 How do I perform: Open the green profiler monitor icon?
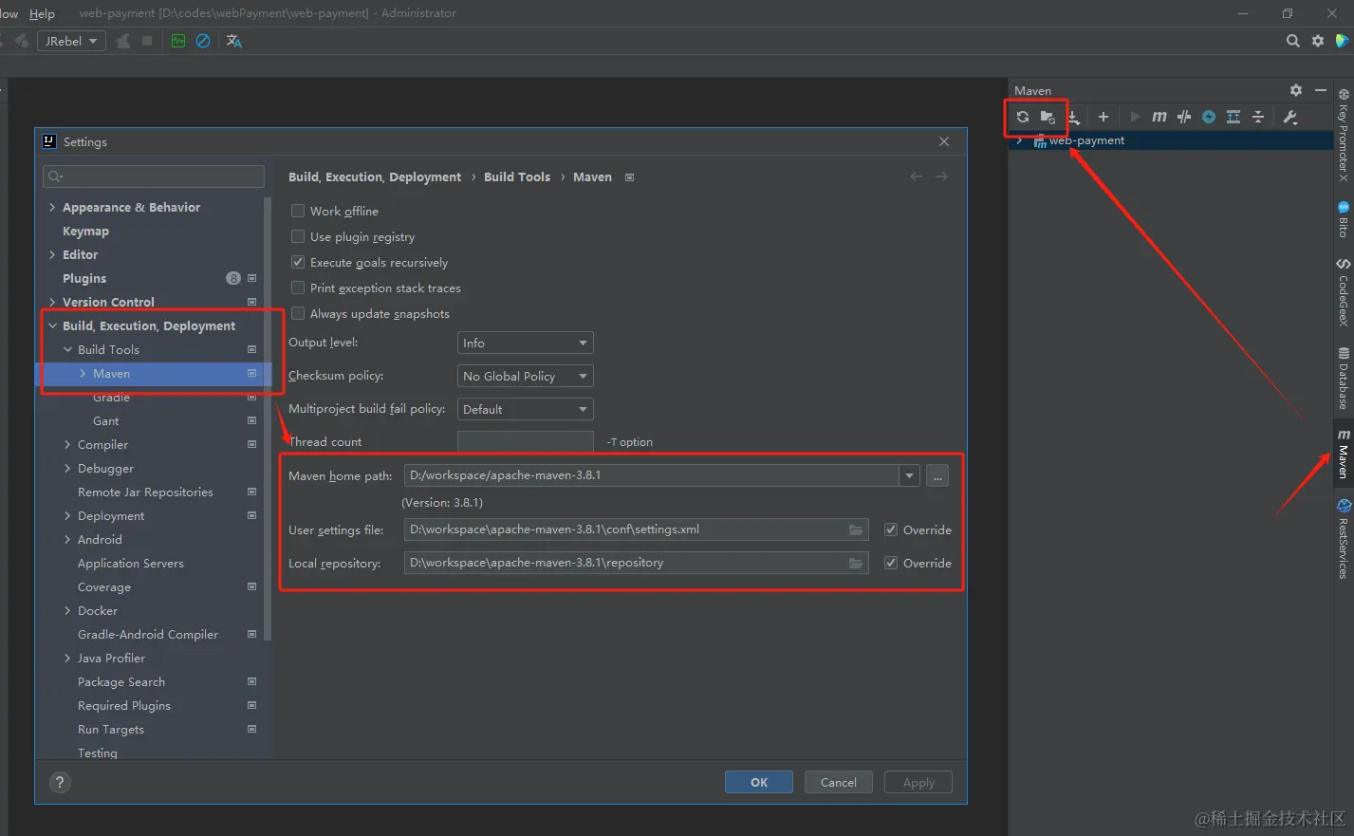coord(178,41)
